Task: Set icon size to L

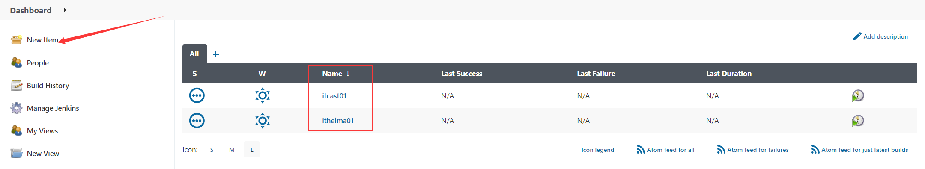Action: point(252,150)
